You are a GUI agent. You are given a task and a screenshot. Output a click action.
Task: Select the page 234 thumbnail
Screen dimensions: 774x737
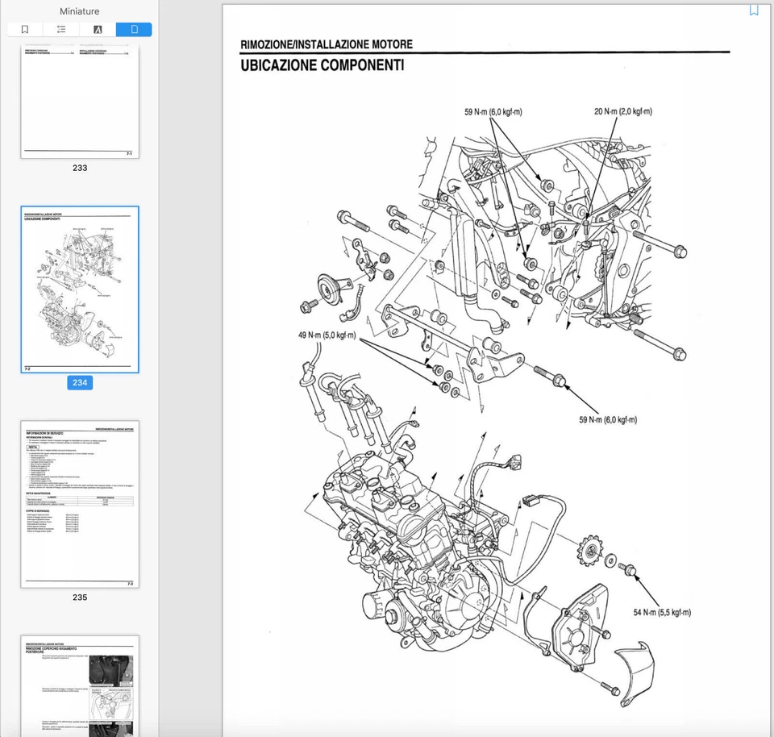point(79,289)
